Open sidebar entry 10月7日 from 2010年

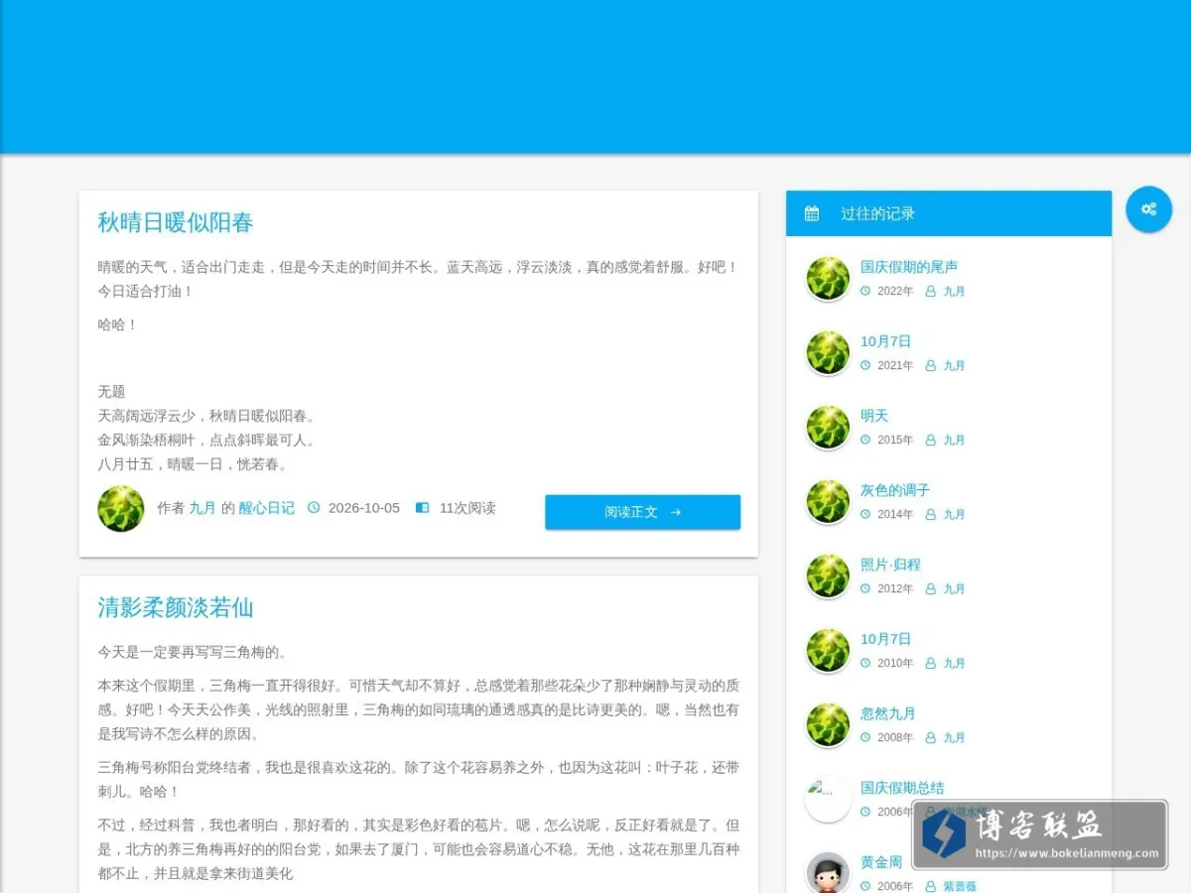click(885, 639)
